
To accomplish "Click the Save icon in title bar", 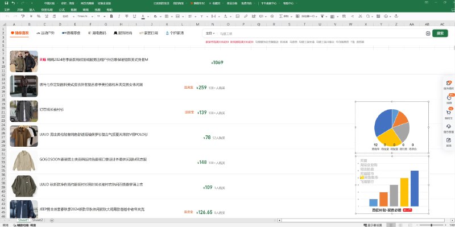I will tap(6, 3).
